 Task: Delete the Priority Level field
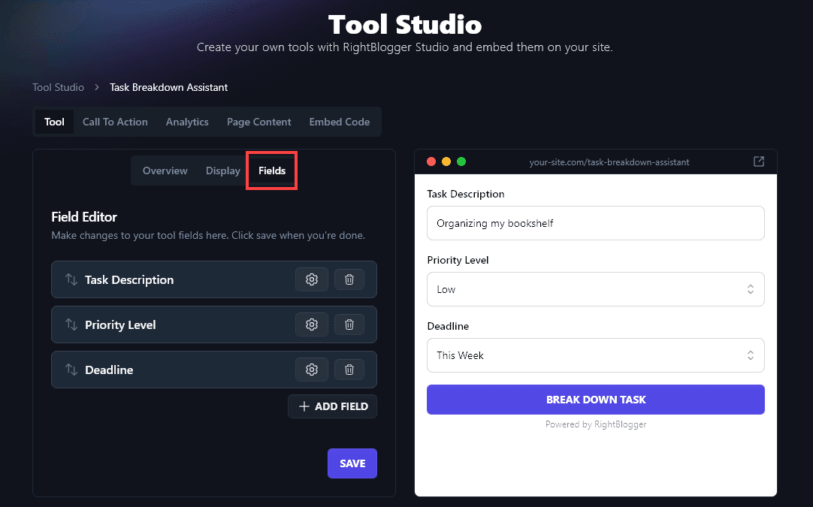pos(349,324)
